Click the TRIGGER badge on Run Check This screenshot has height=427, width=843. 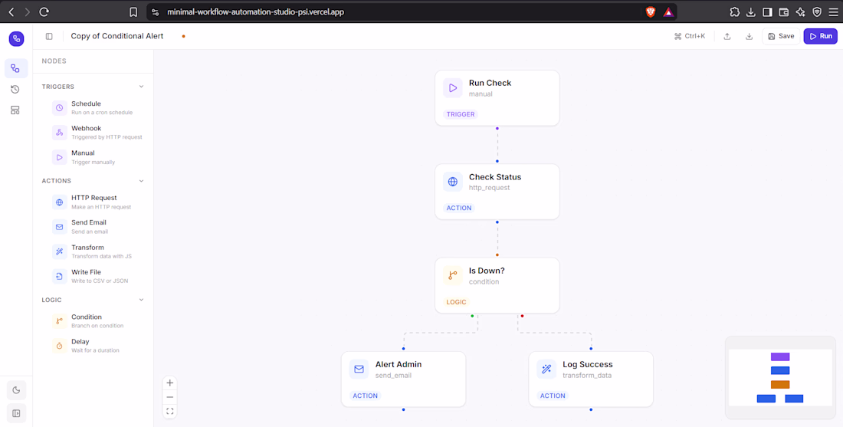tap(461, 114)
